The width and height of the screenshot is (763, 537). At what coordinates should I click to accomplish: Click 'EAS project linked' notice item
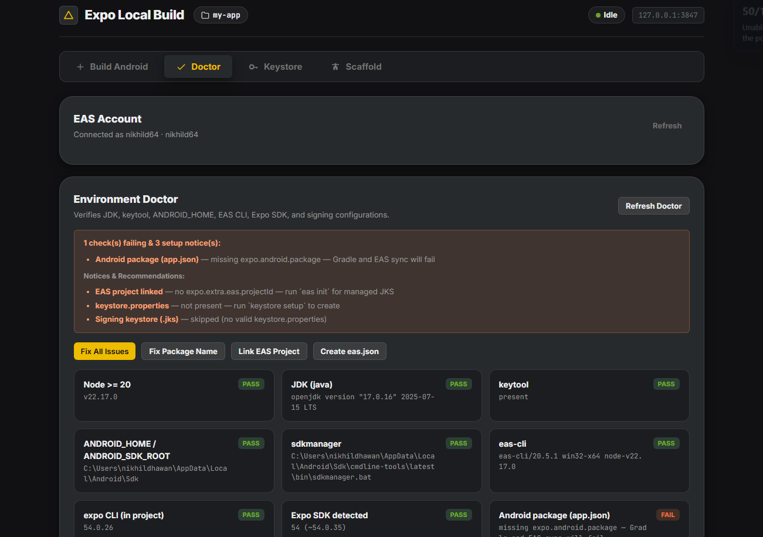[129, 292]
